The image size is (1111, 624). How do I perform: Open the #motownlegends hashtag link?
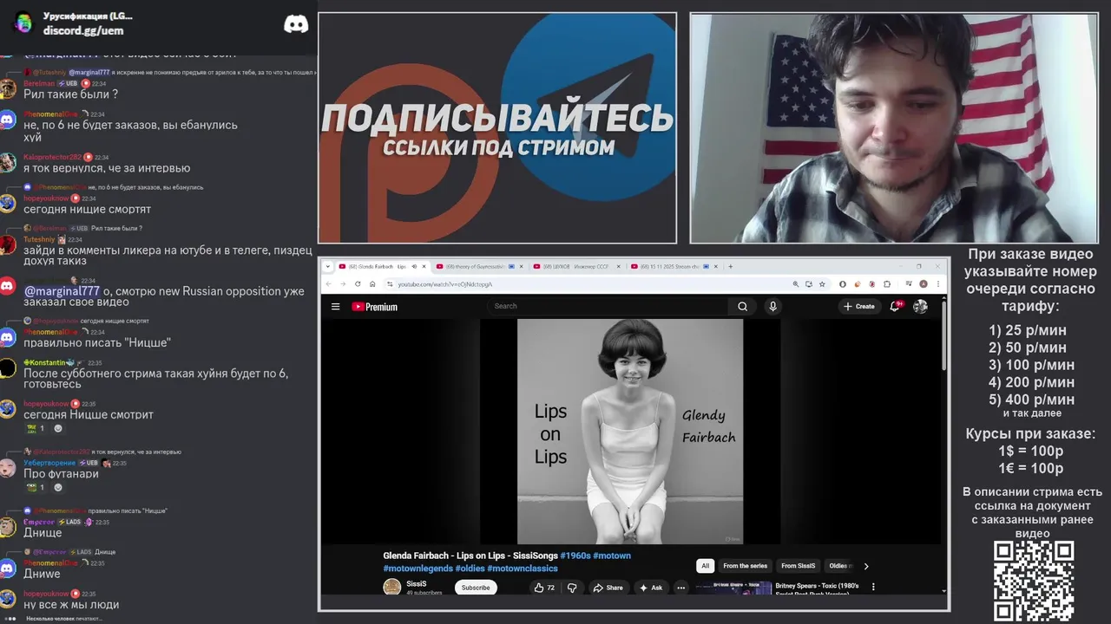[417, 568]
